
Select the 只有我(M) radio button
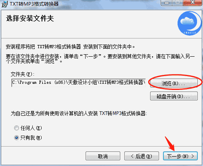point(17,138)
